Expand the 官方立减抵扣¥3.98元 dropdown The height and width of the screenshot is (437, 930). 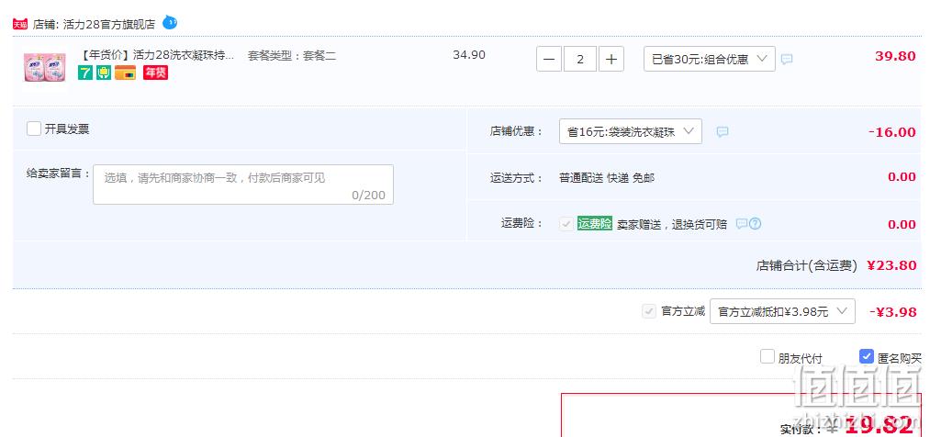point(782,311)
